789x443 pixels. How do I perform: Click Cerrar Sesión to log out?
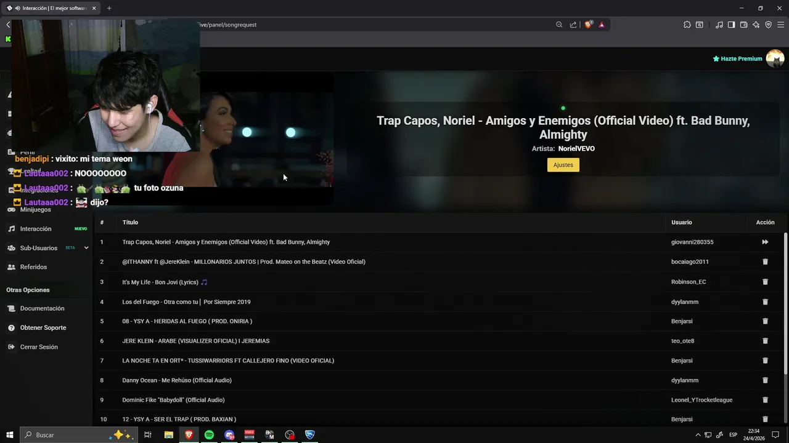tap(39, 347)
